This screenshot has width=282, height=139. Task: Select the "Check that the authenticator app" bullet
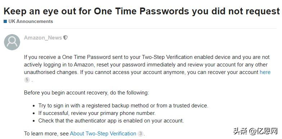pos(111,121)
